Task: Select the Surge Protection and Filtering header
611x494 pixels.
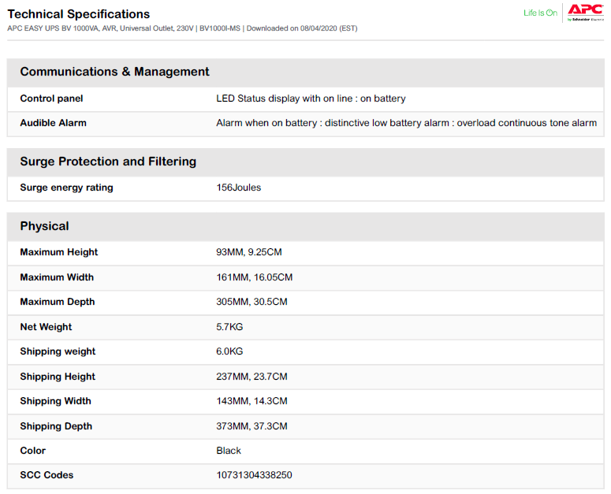Action: 108,162
